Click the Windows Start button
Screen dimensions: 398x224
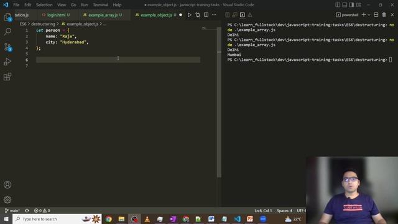[x=6, y=219]
